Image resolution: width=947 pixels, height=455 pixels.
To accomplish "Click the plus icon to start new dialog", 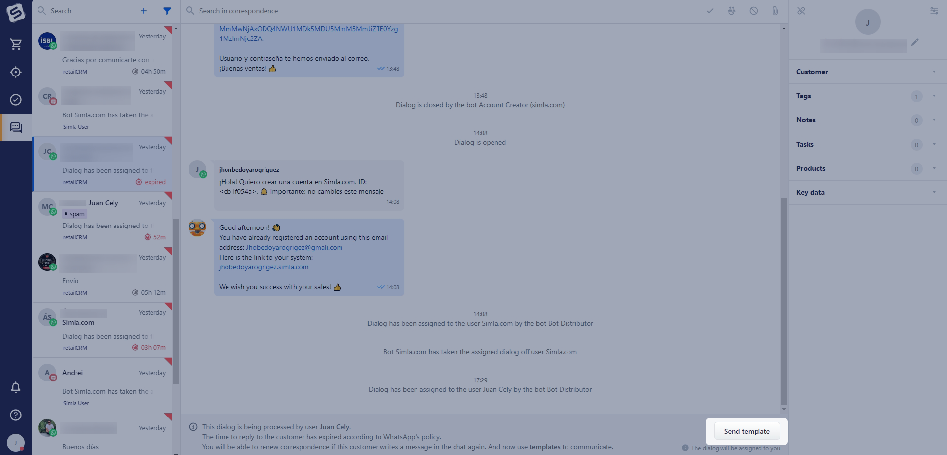I will coord(144,11).
